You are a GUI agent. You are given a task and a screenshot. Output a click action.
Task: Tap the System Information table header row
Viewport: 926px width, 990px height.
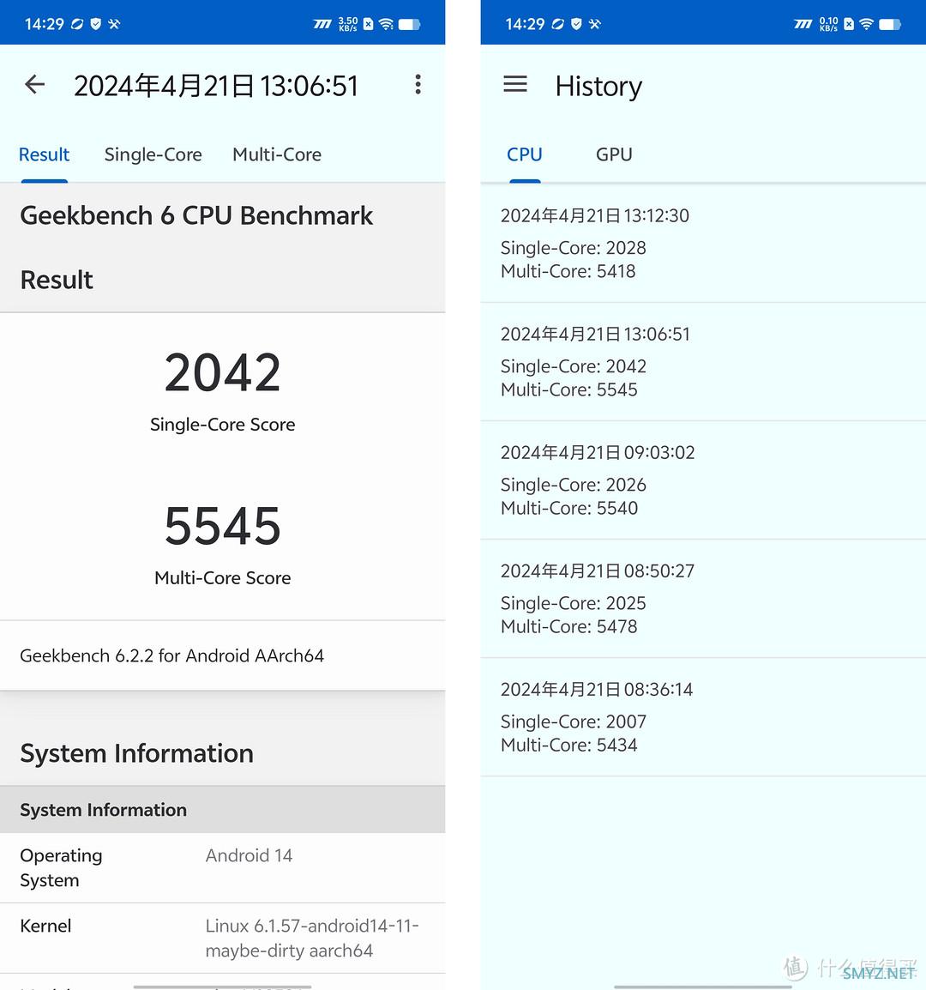tap(223, 810)
